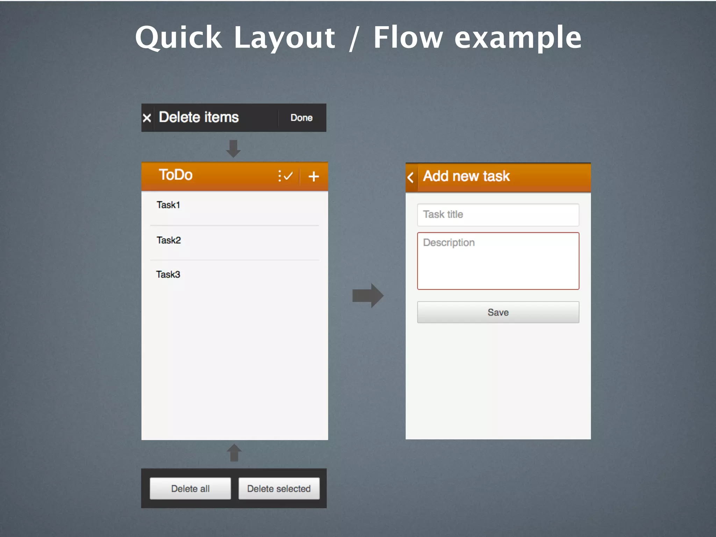
Task: Click the Add new task header title
Action: pos(466,176)
